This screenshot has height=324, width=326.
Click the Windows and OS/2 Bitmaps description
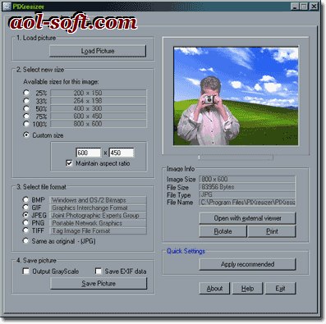point(89,200)
